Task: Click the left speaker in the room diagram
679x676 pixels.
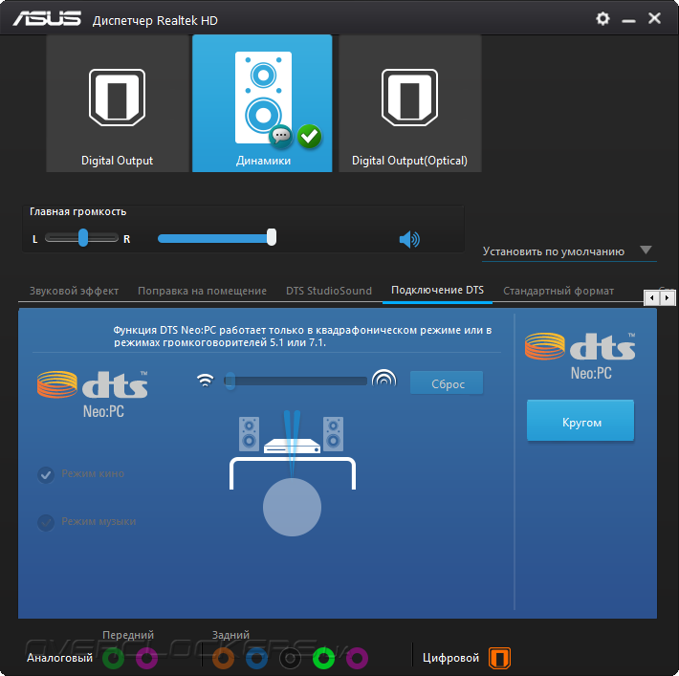Action: 249,434
